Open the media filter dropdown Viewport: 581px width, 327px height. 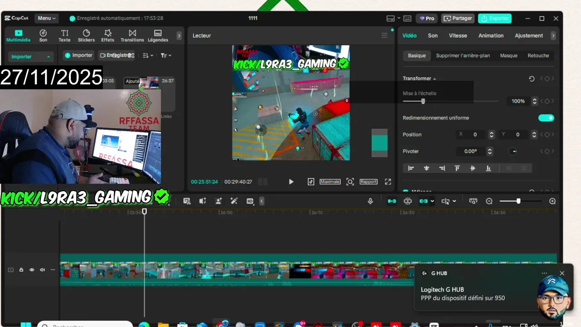(166, 55)
